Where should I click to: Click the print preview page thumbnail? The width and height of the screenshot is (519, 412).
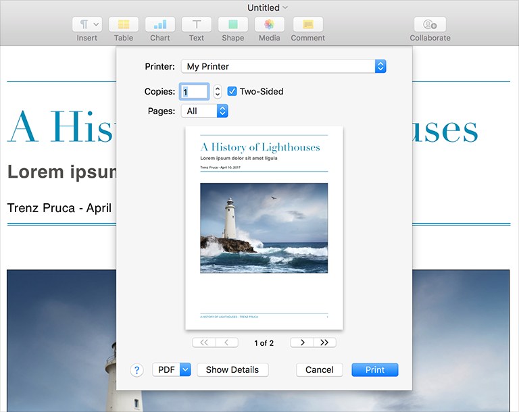(x=264, y=228)
